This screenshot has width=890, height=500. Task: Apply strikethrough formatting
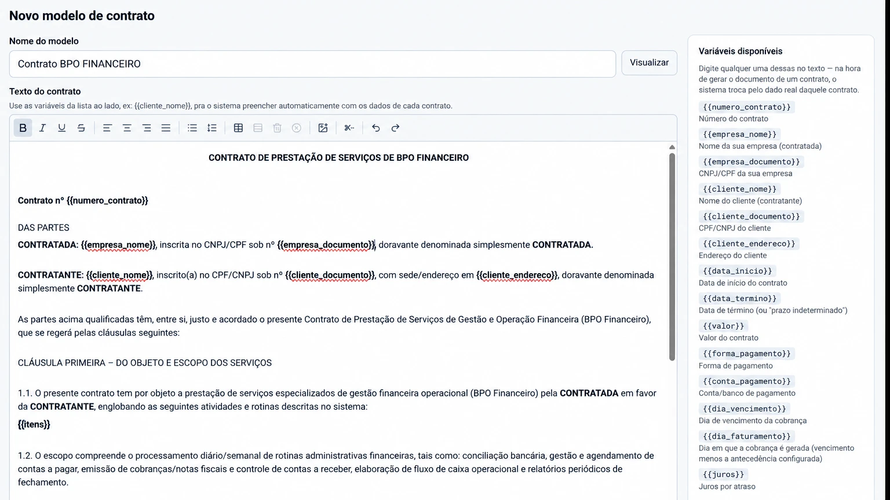point(81,128)
